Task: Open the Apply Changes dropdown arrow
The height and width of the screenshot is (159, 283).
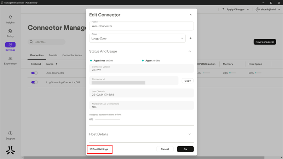Action: [248, 10]
